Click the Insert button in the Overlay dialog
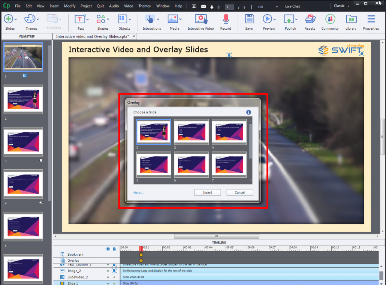 pyautogui.click(x=207, y=192)
